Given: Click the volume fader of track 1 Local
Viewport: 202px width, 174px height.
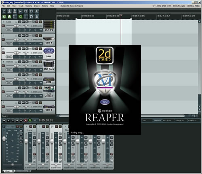Looking at the screenshot, I should point(16,26).
